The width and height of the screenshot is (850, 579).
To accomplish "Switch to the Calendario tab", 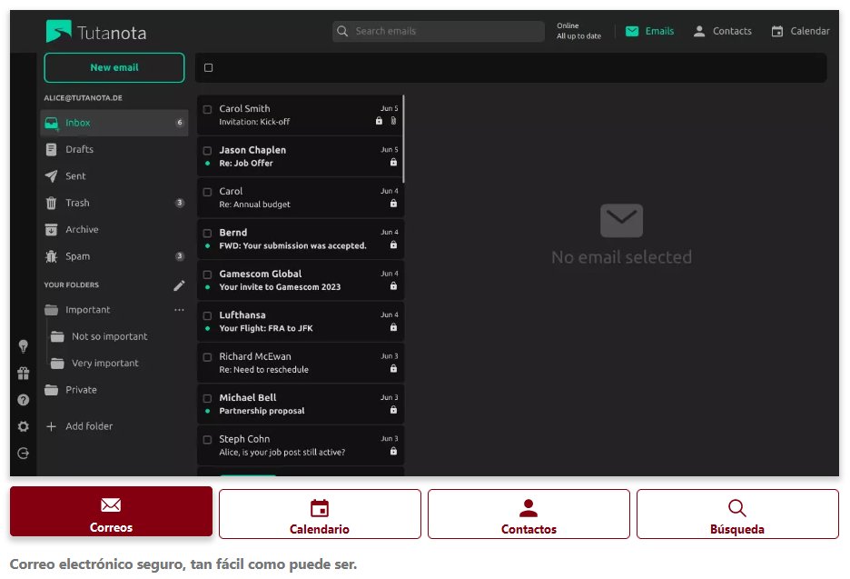I will click(x=320, y=514).
